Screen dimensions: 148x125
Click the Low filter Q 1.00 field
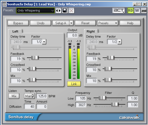coord(133,98)
